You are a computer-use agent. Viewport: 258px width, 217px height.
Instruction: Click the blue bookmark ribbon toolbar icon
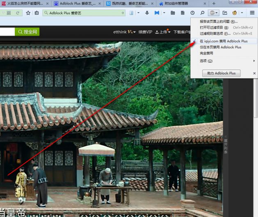click(157, 13)
